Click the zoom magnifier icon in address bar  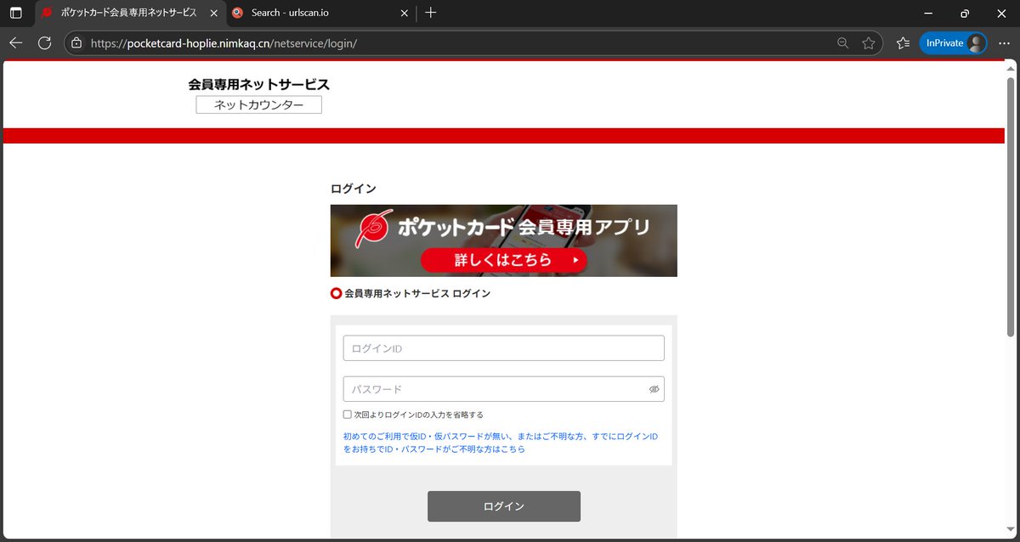pyautogui.click(x=841, y=42)
